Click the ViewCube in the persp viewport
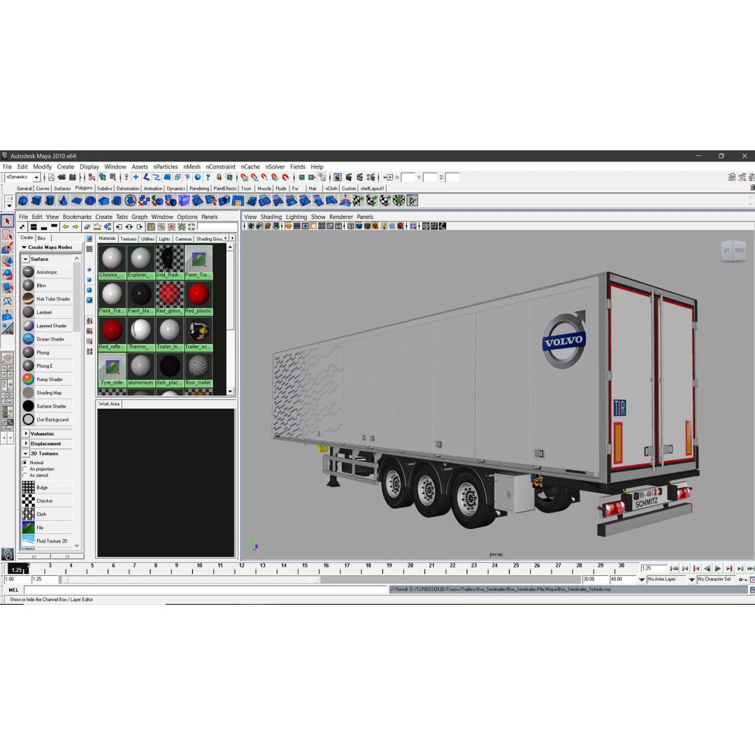Screen dimensions: 755x755 tap(733, 250)
